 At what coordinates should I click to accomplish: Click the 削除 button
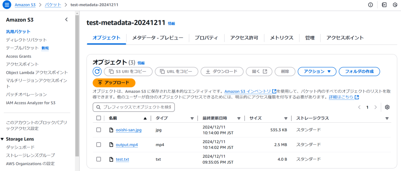click(285, 71)
